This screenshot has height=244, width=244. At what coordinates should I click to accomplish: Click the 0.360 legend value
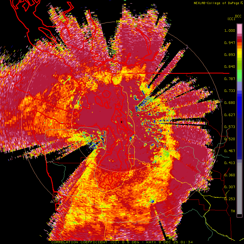(x=230, y=175)
